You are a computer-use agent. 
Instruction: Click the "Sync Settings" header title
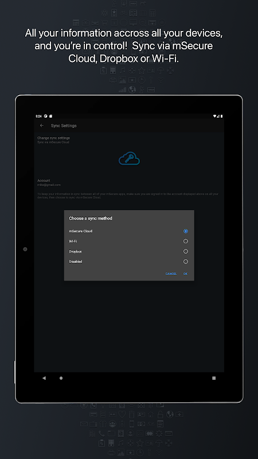tap(64, 126)
